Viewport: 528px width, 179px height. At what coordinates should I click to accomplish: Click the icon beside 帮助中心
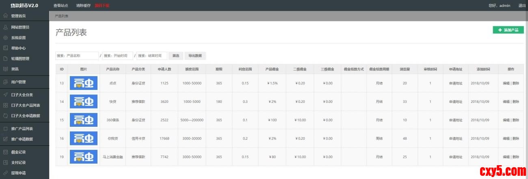point(5,48)
